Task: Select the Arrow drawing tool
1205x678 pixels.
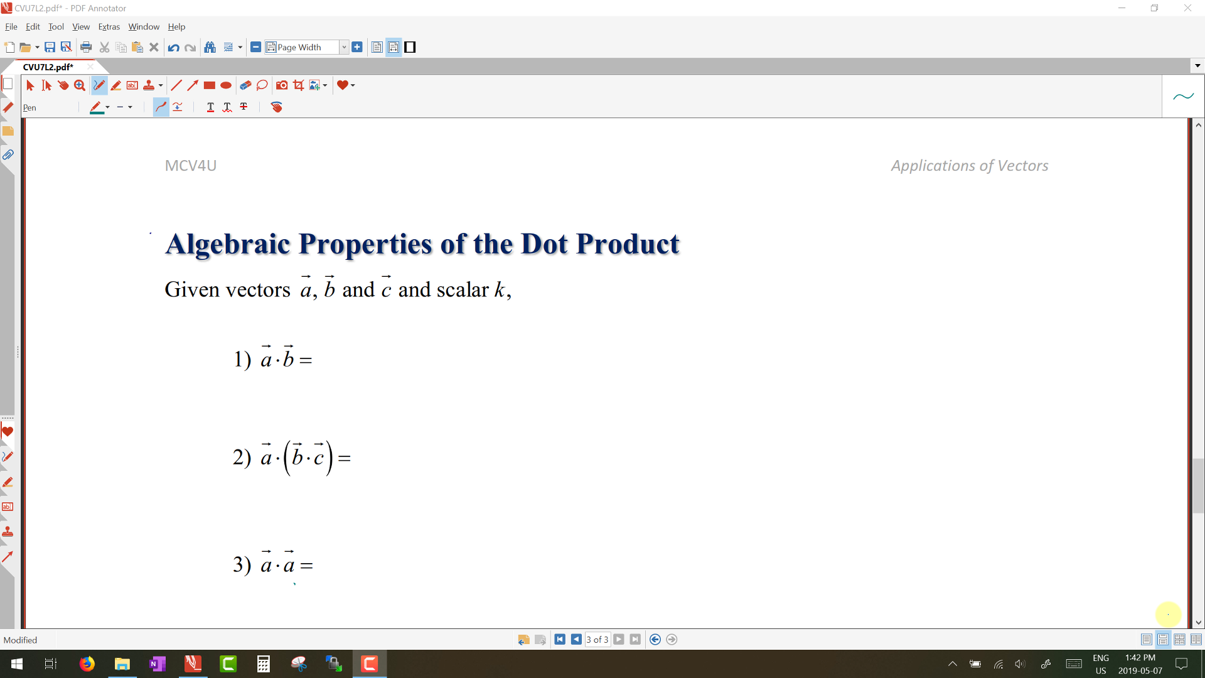Action: [x=193, y=85]
